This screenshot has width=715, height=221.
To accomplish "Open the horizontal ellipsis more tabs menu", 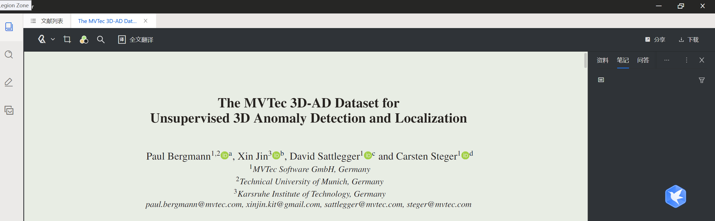I will tap(667, 60).
